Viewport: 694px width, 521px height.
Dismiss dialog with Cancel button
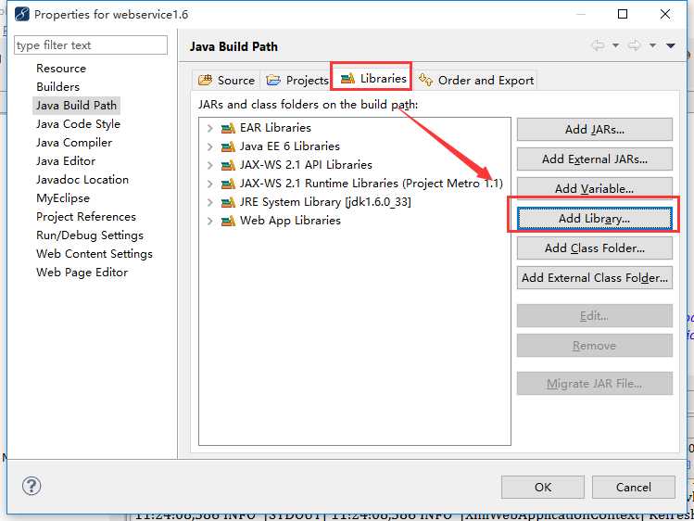coord(634,487)
